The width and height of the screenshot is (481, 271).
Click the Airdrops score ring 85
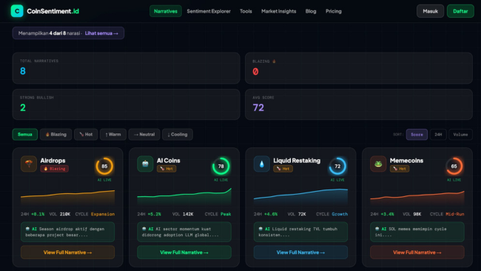coord(104,166)
